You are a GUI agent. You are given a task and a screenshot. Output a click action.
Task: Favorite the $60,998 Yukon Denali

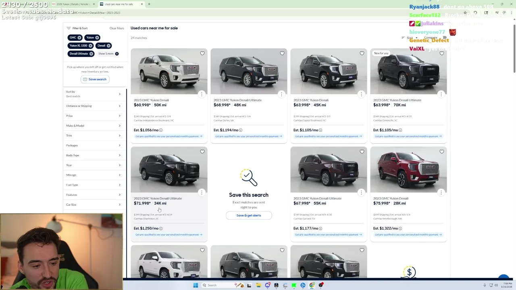pyautogui.click(x=202, y=53)
